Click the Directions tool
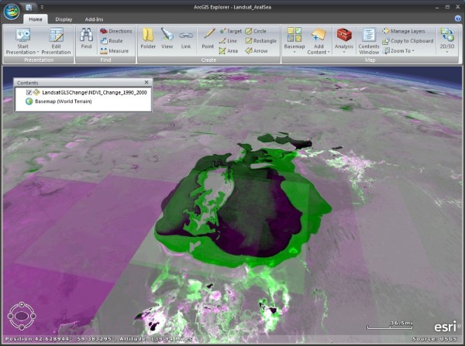 pyautogui.click(x=116, y=31)
